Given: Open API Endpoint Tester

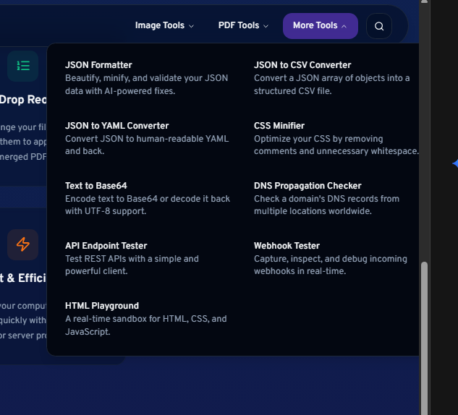Looking at the screenshot, I should (106, 246).
